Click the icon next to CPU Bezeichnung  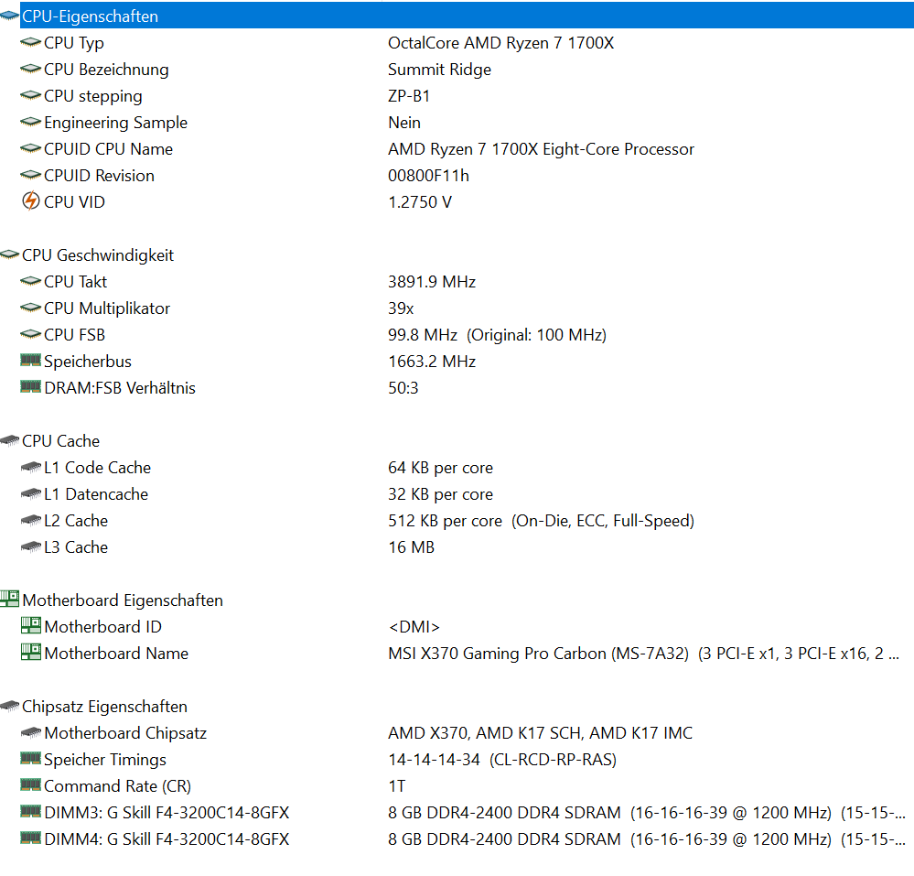[x=30, y=69]
